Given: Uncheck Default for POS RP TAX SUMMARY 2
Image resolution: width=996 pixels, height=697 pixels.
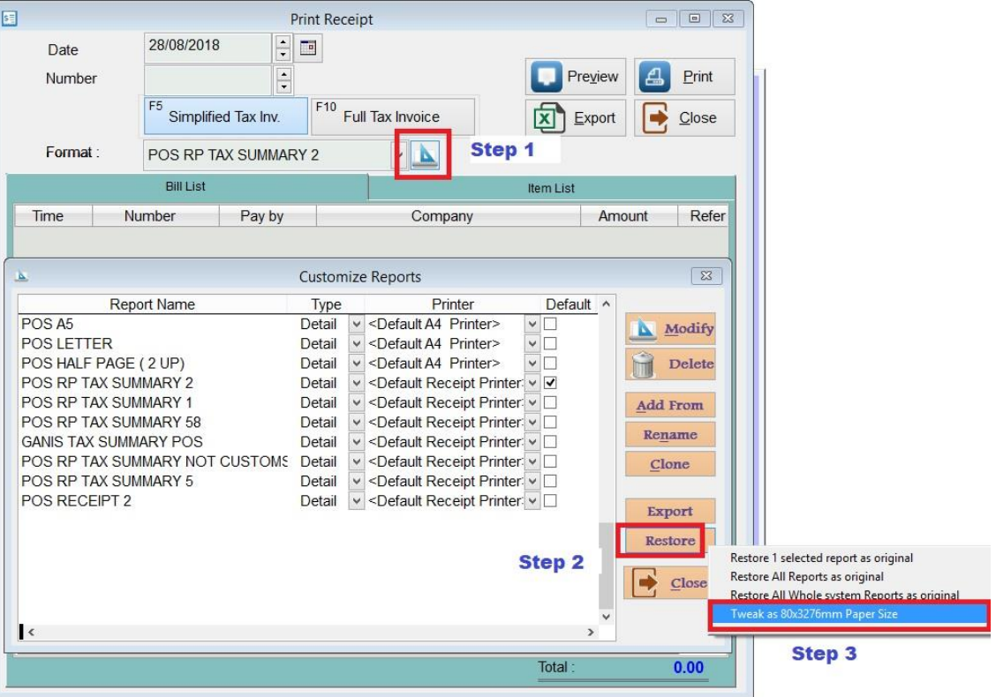Looking at the screenshot, I should click(x=550, y=383).
